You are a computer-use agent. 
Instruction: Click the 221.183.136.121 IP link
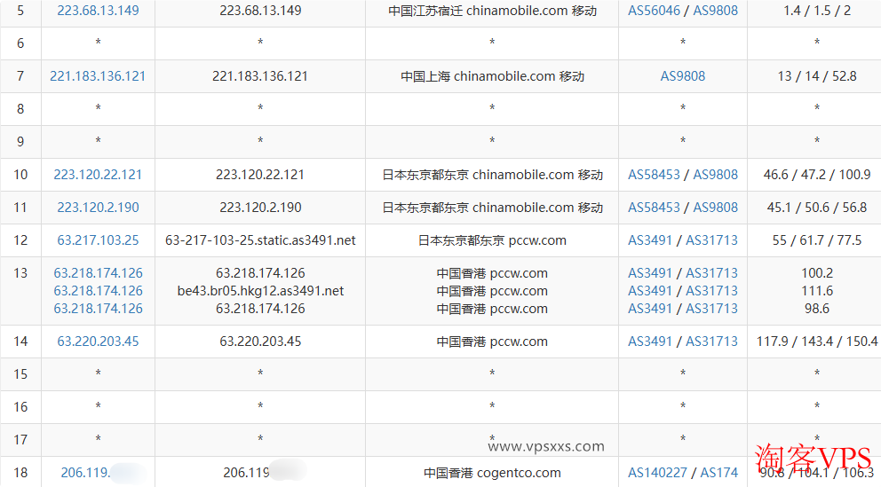tap(98, 76)
